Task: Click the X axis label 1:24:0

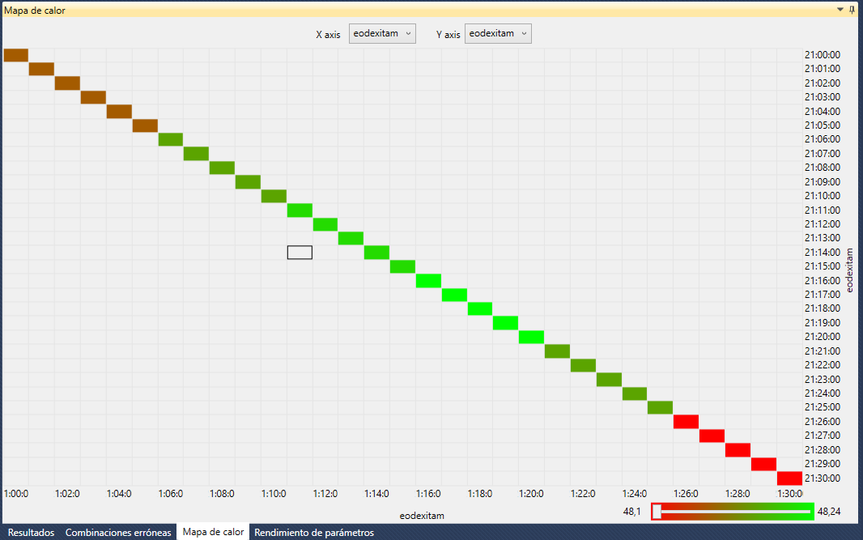Action: pyautogui.click(x=635, y=494)
